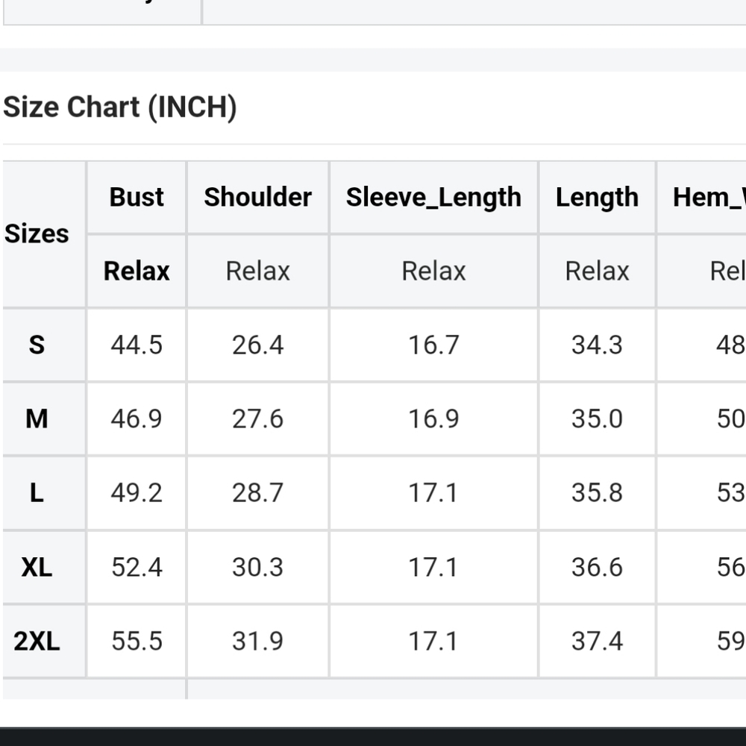Viewport: 746px width, 746px height.
Task: Click the 44.5 bust value for size S
Action: pos(137,345)
